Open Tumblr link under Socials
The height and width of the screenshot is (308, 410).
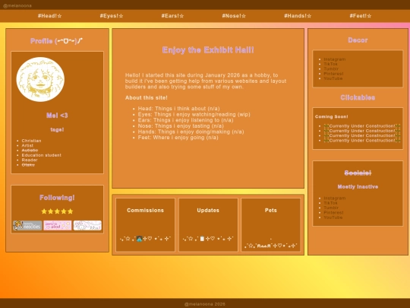pyautogui.click(x=331, y=208)
